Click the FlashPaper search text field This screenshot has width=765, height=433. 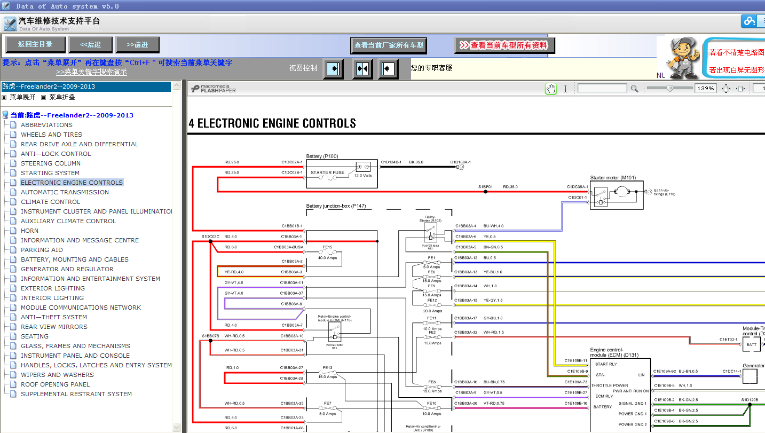pos(602,89)
